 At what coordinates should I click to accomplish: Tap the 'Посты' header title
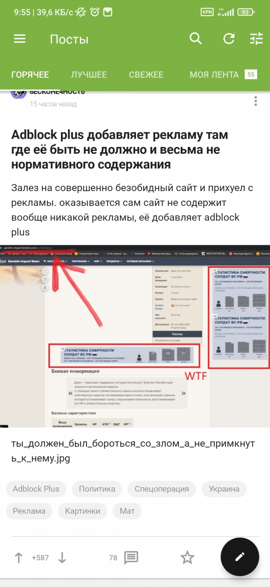pyautogui.click(x=69, y=39)
